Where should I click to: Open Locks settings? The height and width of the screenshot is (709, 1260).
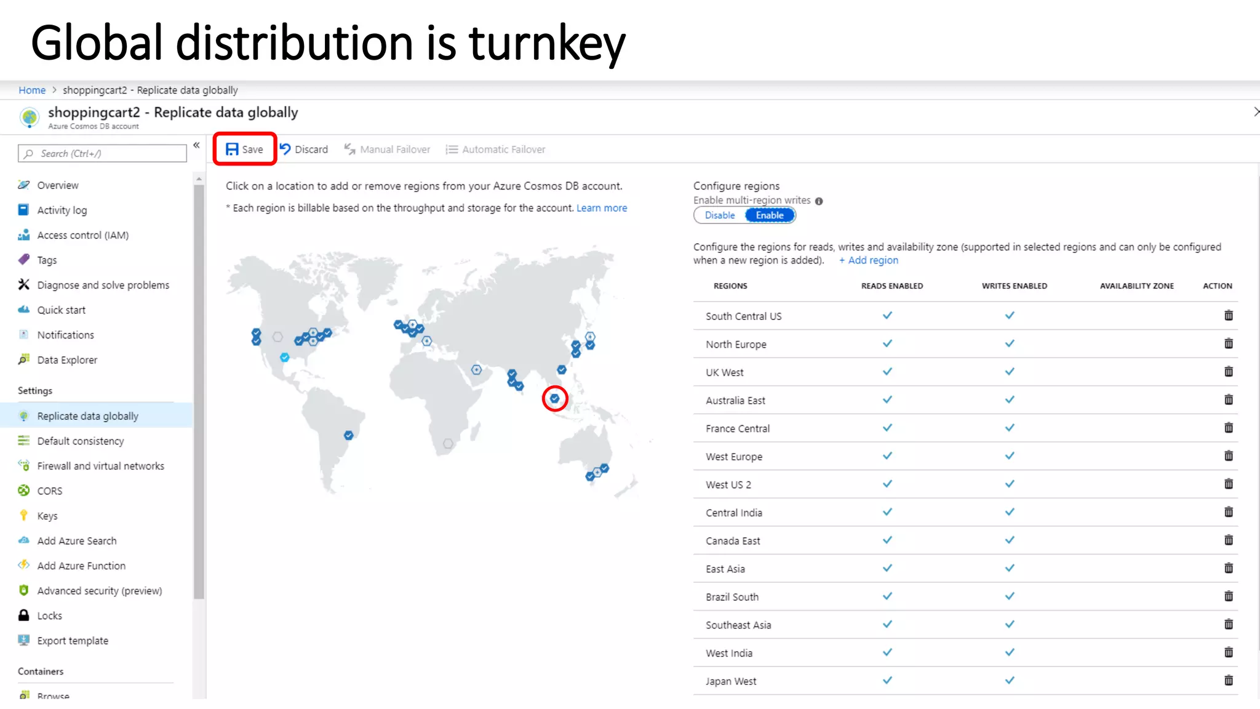click(49, 615)
